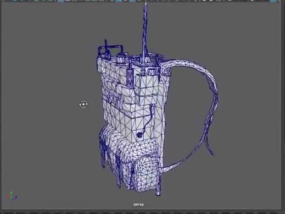Toggle the highlighted blue shading icon mid-toolbar

(x=119, y=1)
